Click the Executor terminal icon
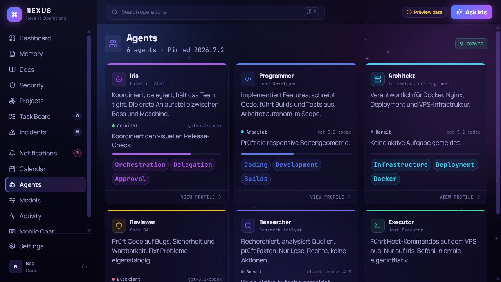This screenshot has height=282, width=501. pos(378,226)
